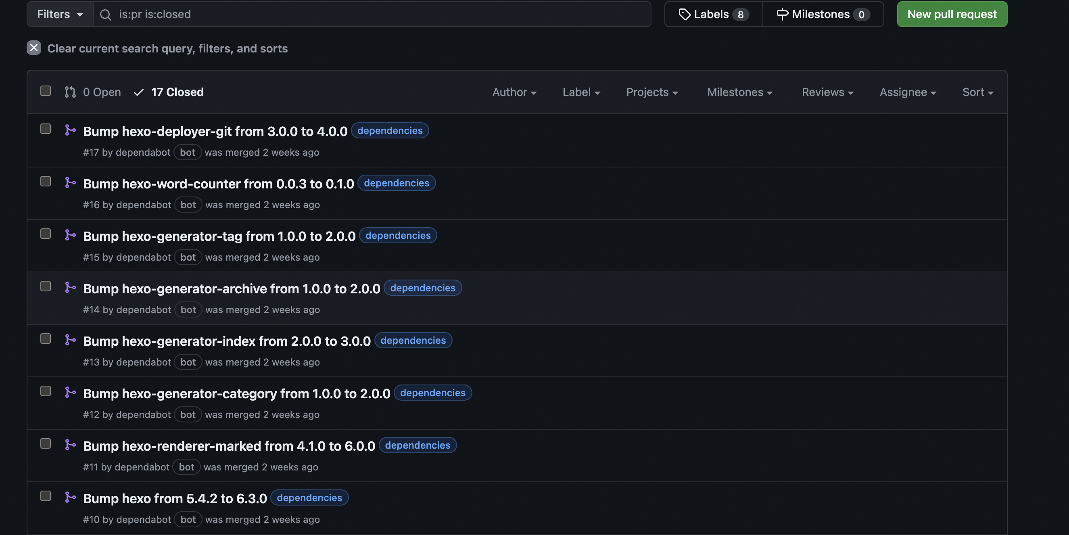
Task: Open the Projects filter dropdown
Action: 652,92
